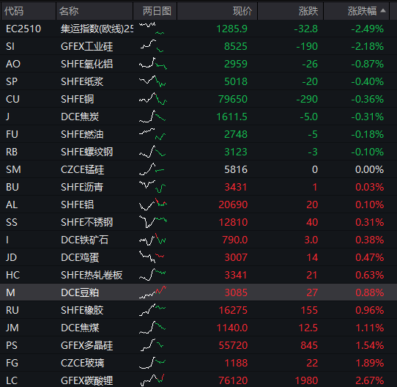Select the name 集运指数(欧线)
The height and width of the screenshot is (387, 397).
coord(97,29)
